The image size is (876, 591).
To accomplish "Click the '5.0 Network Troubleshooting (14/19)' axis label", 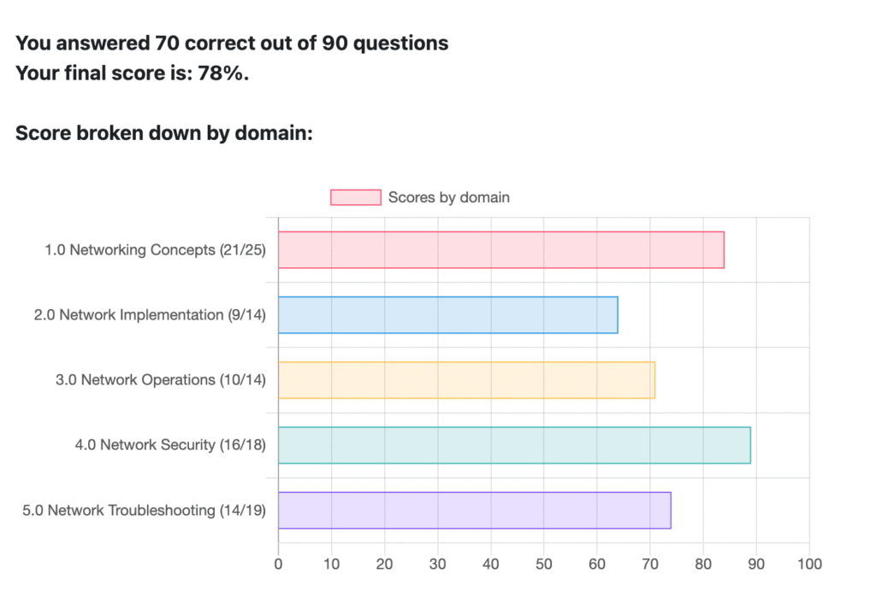I will [144, 511].
